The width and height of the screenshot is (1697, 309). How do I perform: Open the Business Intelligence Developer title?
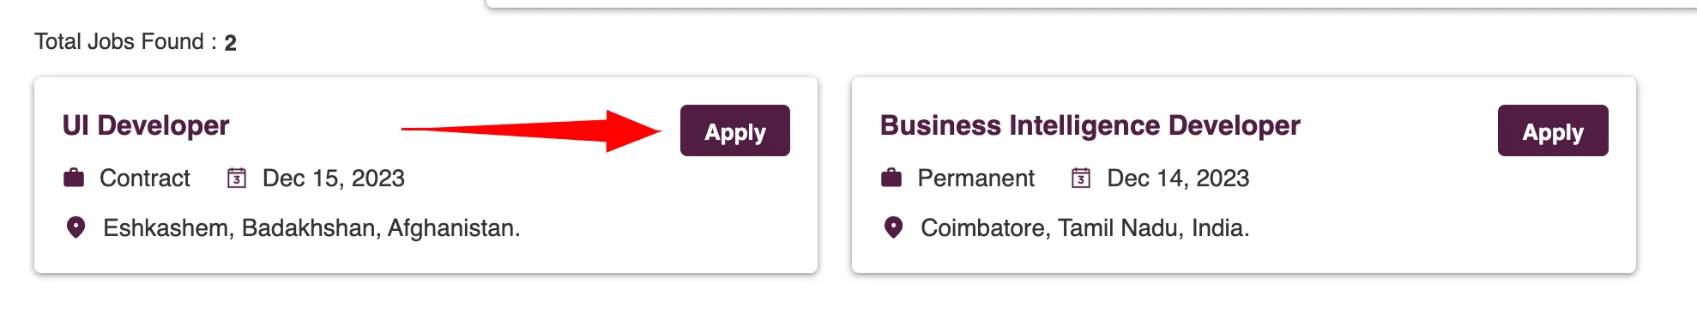1090,125
